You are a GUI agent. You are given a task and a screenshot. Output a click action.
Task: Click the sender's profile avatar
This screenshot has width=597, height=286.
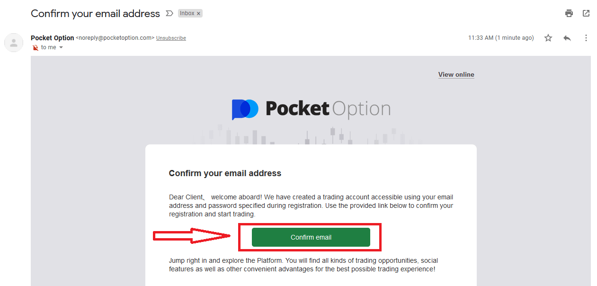pos(14,43)
